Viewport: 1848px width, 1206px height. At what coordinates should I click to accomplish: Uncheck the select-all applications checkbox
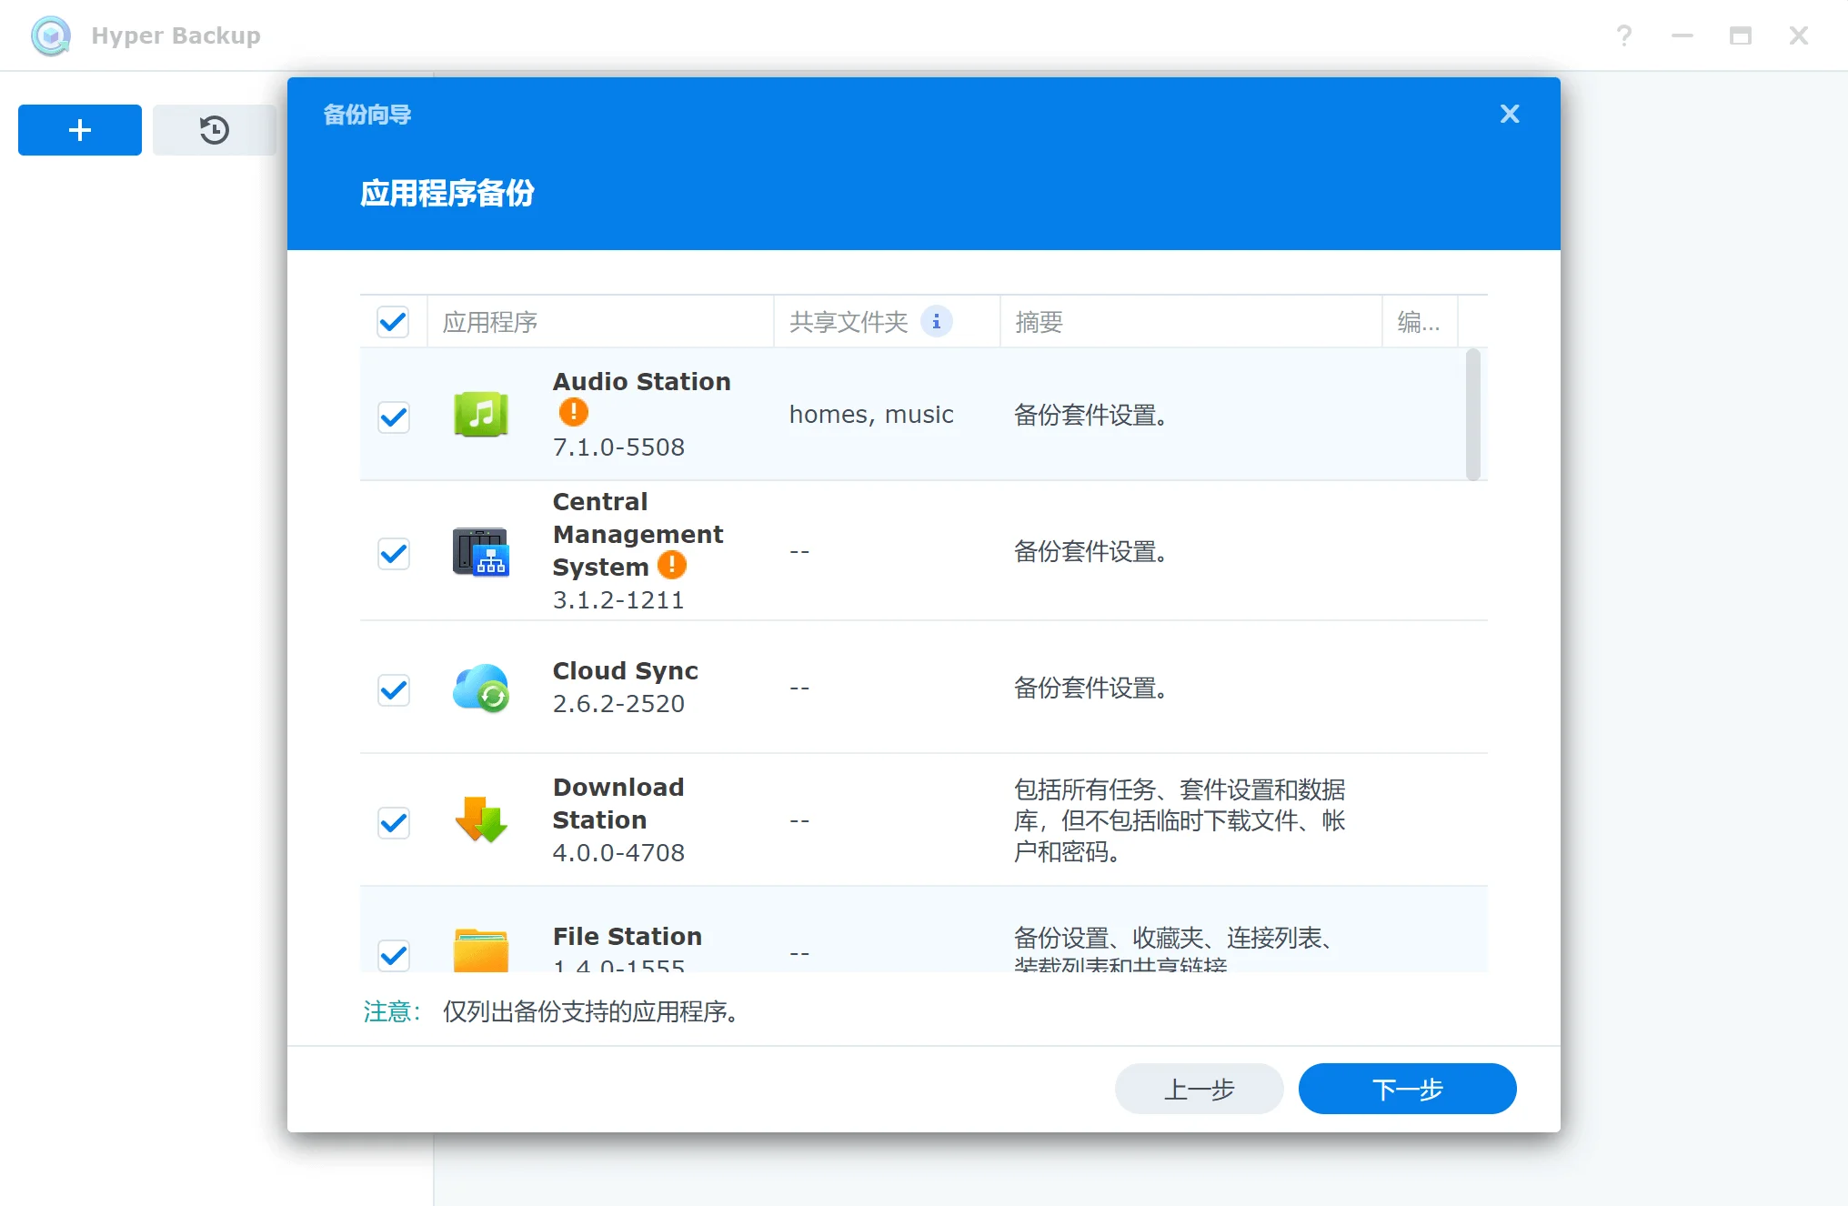[x=393, y=322]
